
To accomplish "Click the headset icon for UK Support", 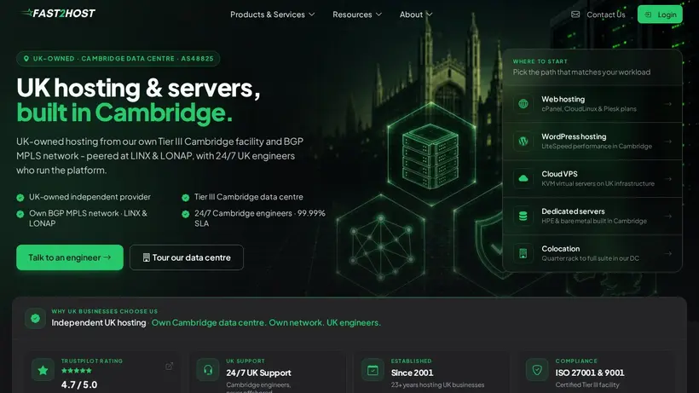I will (x=208, y=370).
